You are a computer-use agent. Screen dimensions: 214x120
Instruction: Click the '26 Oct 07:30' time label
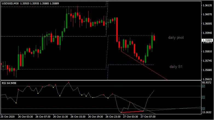(x=43, y=117)
